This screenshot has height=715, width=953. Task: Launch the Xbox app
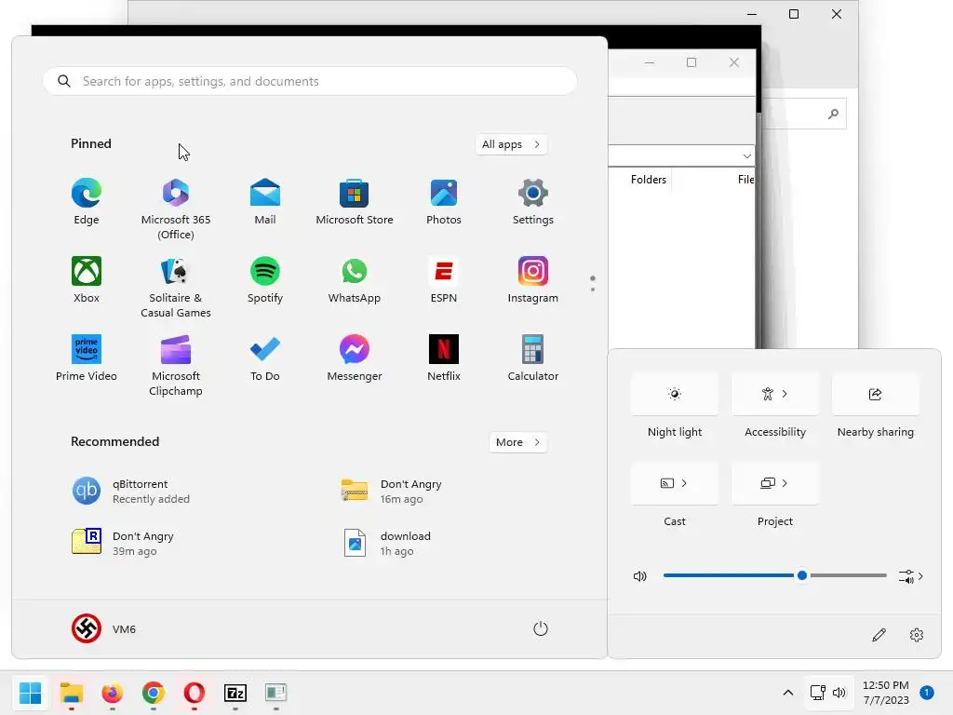pos(87,280)
